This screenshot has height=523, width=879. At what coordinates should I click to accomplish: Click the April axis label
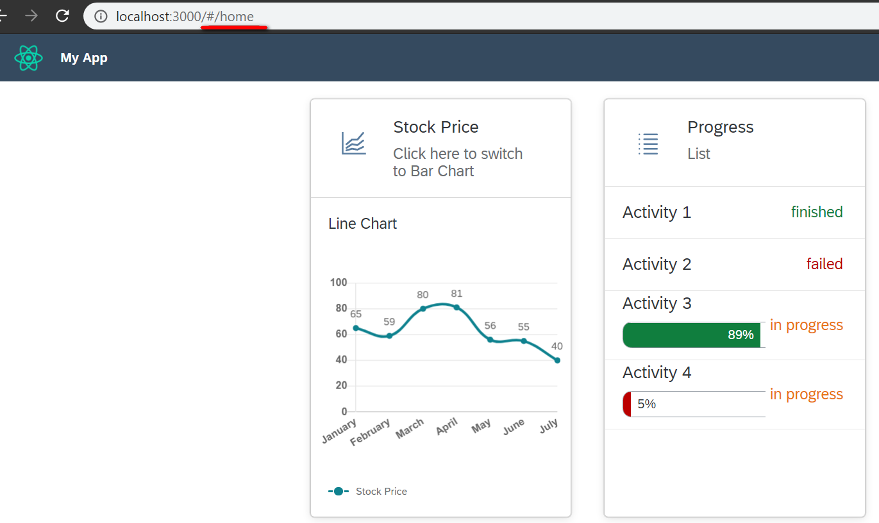[447, 427]
